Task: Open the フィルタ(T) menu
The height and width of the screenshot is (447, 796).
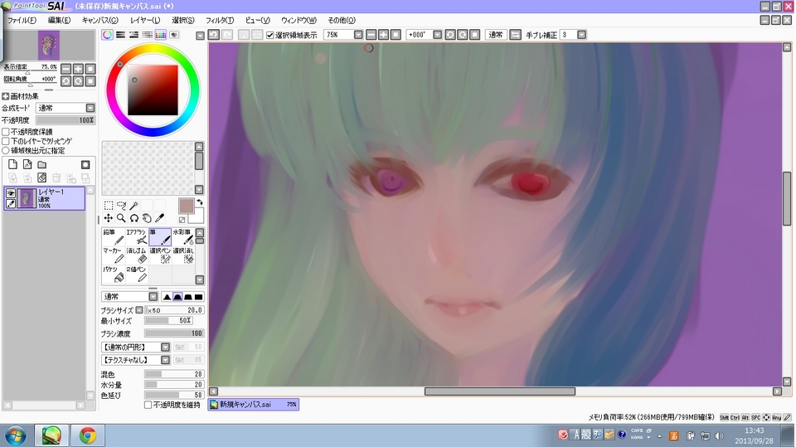Action: [220, 20]
